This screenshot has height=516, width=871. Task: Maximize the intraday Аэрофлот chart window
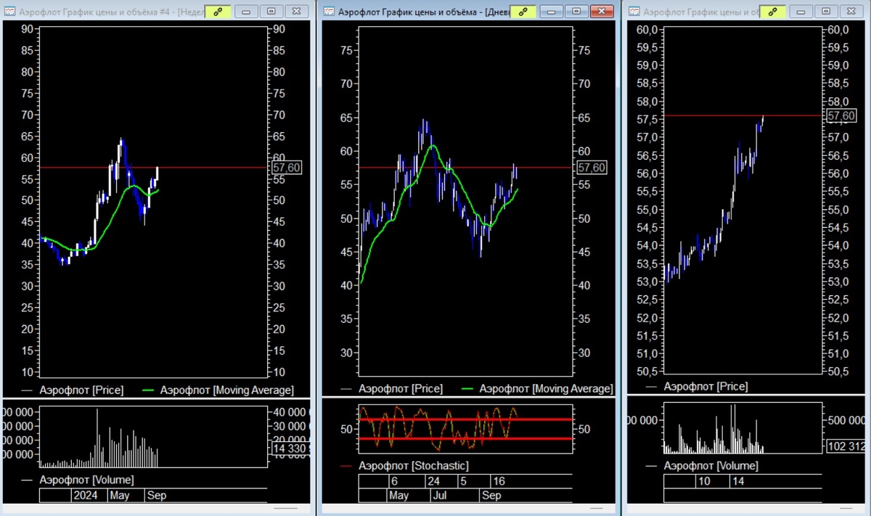tap(827, 12)
